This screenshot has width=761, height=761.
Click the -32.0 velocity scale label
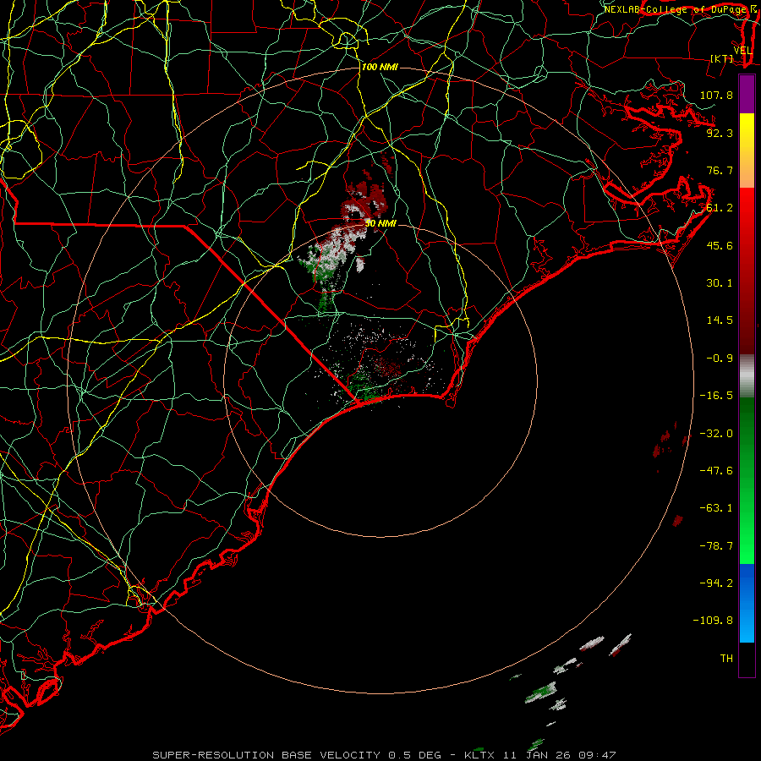[x=716, y=434]
